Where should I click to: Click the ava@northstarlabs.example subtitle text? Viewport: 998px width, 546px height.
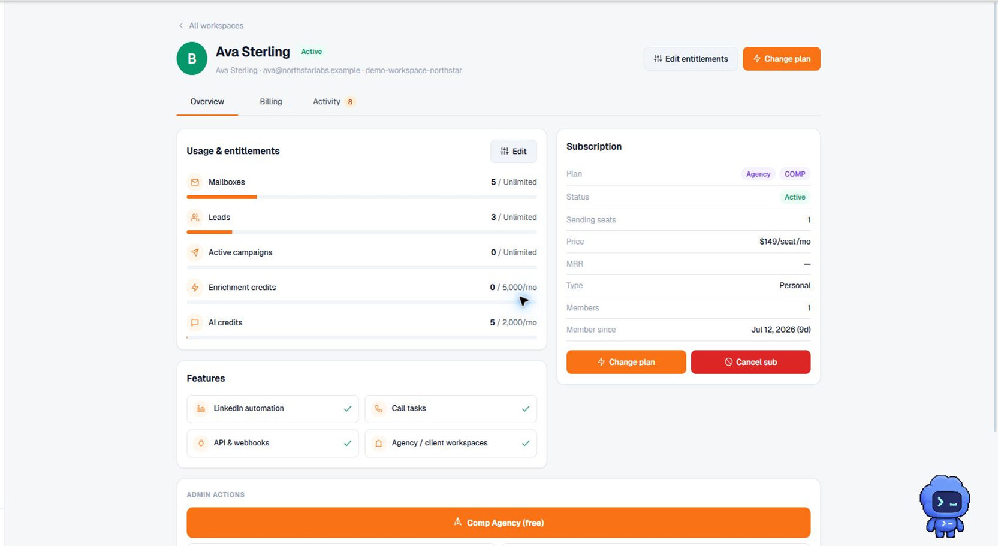[x=312, y=70]
